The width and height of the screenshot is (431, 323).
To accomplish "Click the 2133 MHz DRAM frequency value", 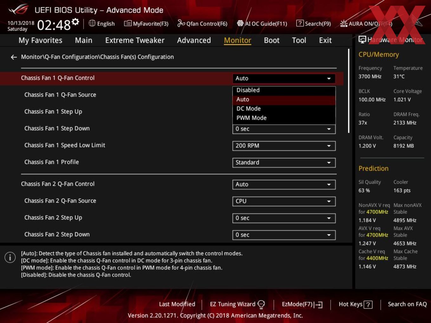I will coord(405,123).
